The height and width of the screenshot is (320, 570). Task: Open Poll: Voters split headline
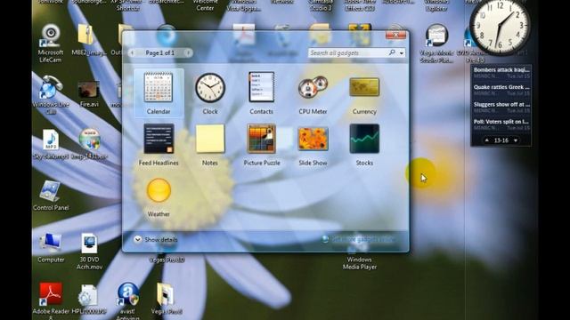click(501, 124)
